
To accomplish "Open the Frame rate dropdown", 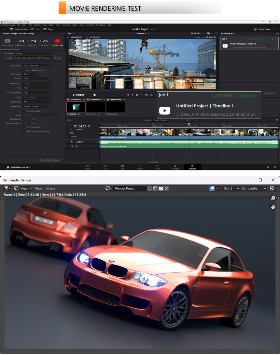I will click(29, 74).
